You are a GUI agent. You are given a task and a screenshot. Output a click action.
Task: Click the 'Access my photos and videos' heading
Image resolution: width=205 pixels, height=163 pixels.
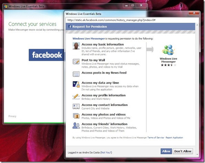104,115
